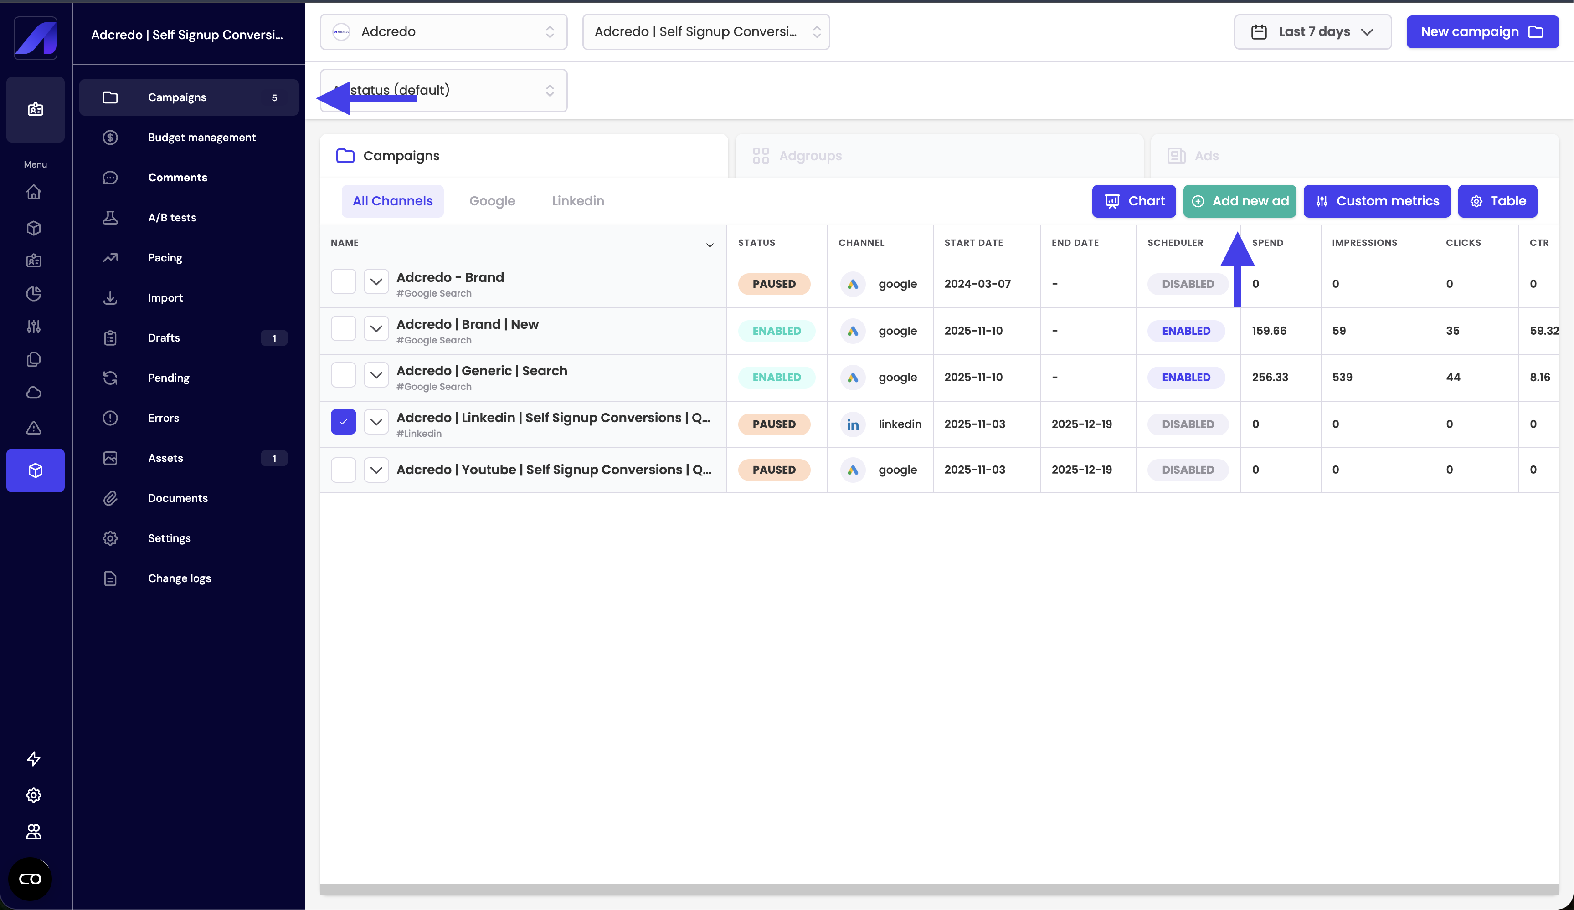Click the home icon in left rail
Image resolution: width=1574 pixels, height=910 pixels.
tap(34, 192)
